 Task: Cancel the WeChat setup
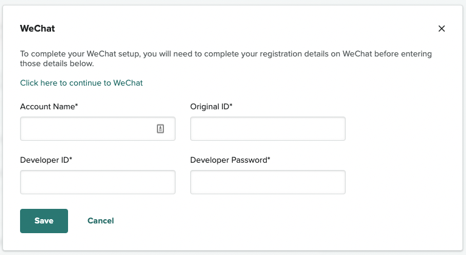(101, 221)
